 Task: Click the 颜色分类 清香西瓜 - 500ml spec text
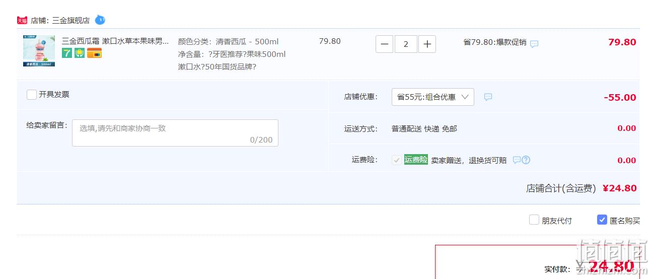coord(228,42)
